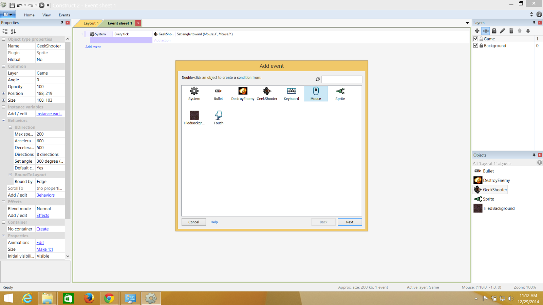Collapse the Behaviors section in Properties
Viewport: 543px width, 305px height.
tap(3, 120)
